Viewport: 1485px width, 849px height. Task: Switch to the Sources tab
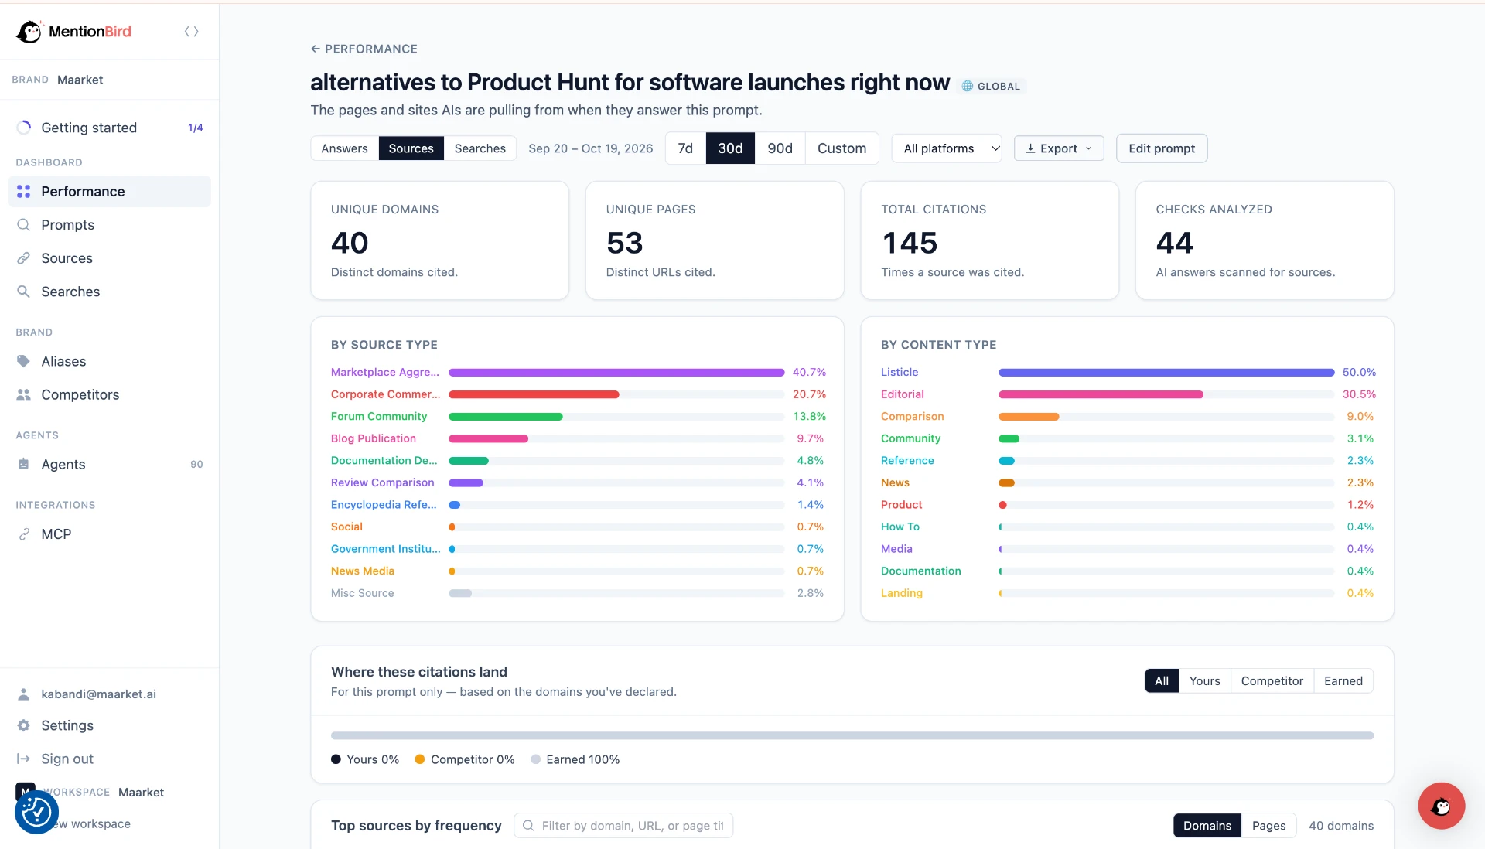pos(411,148)
